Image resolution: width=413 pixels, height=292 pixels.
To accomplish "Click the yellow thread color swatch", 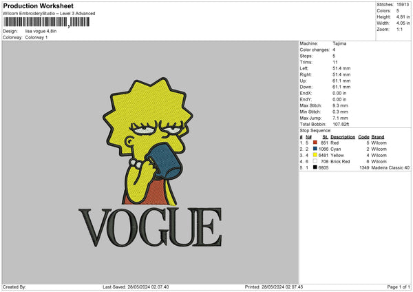I will [x=315, y=155].
